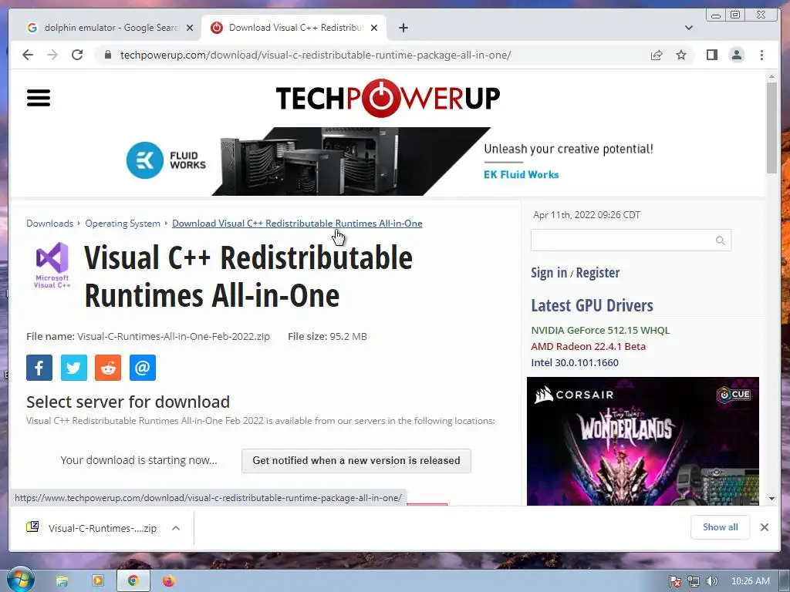Click the scrollbar down arrow
Screen dimensions: 790x592
coord(771,499)
